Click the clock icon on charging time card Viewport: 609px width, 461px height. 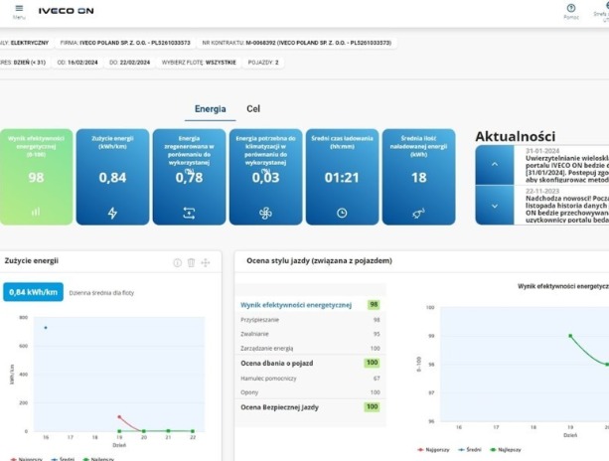pyautogui.click(x=342, y=213)
